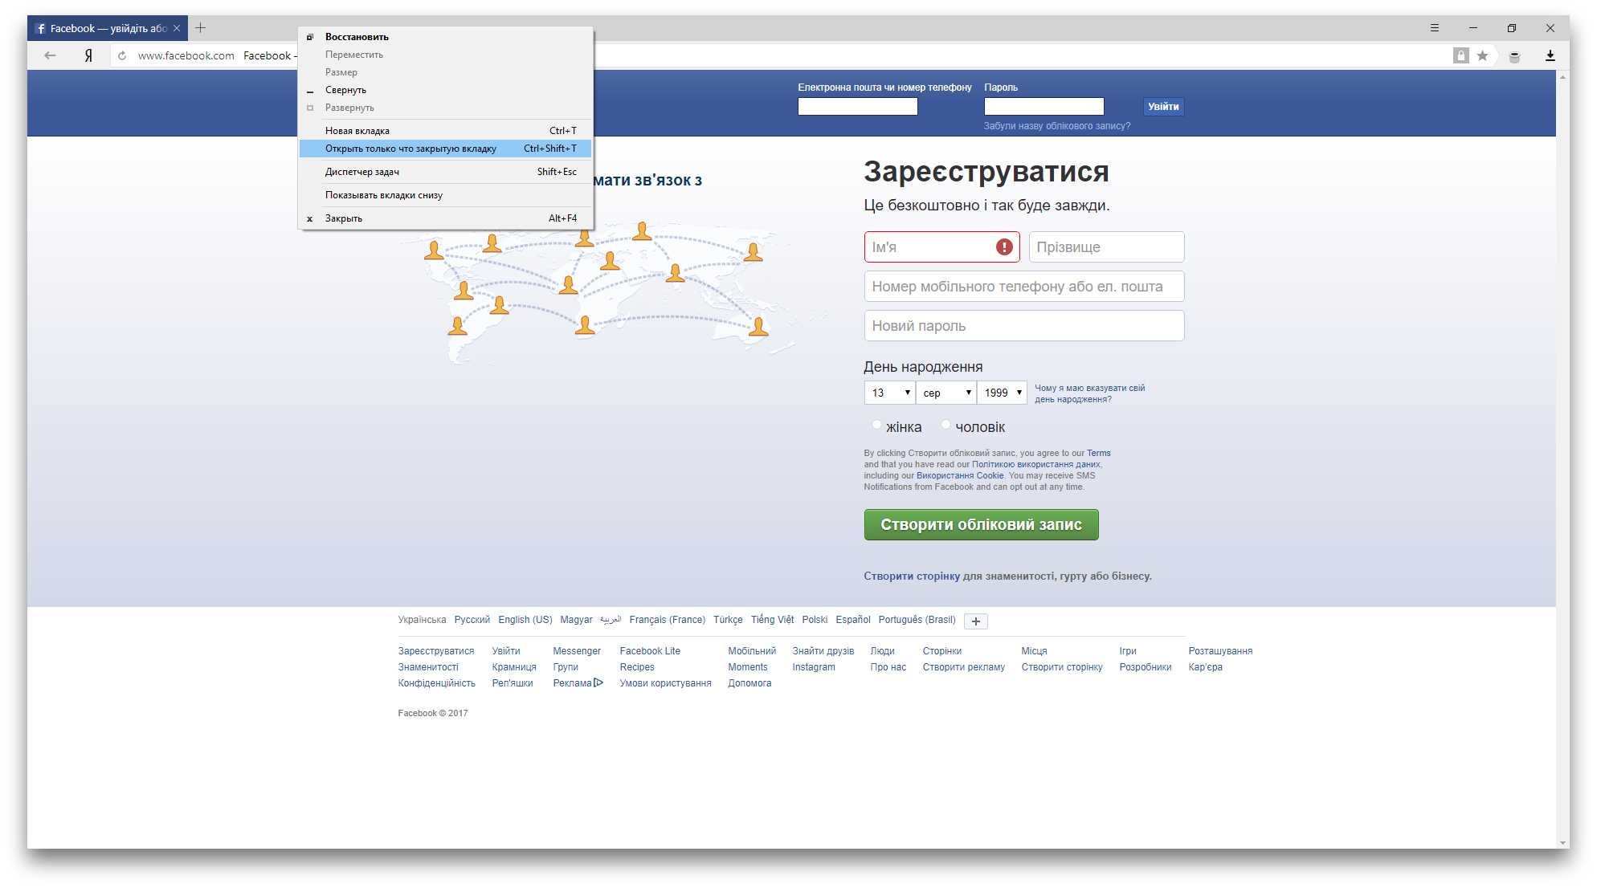
Task: Open the birthday year dropdown 1999
Action: point(1003,393)
